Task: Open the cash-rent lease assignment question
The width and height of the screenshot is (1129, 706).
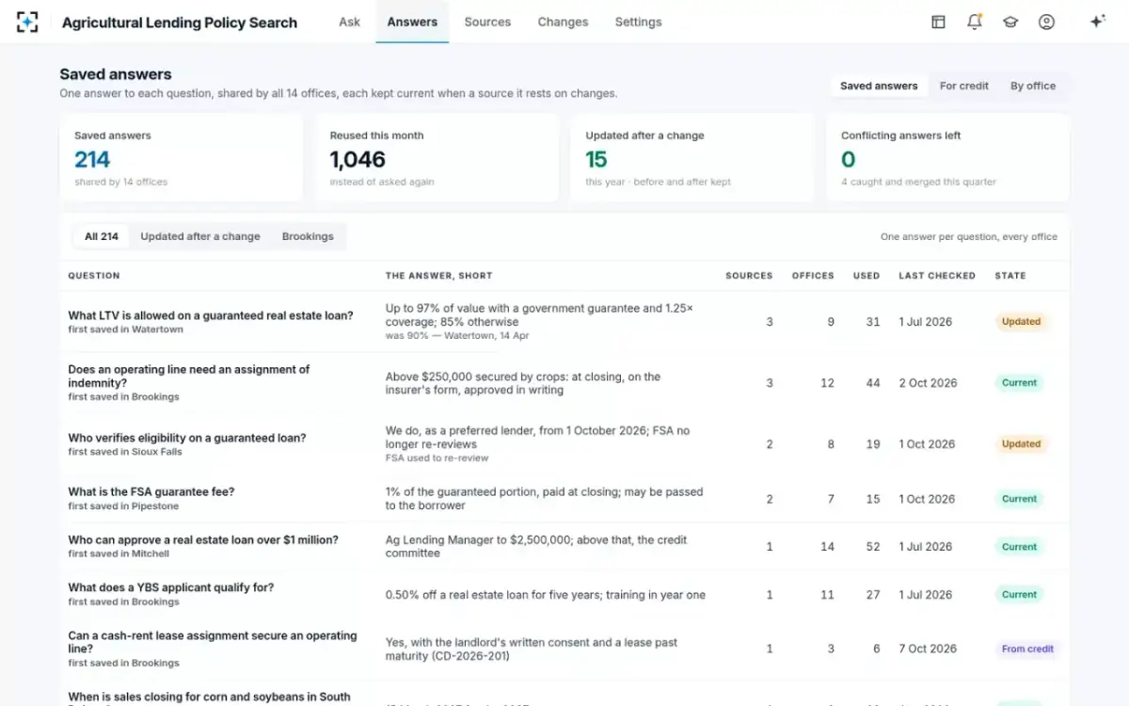Action: [213, 642]
